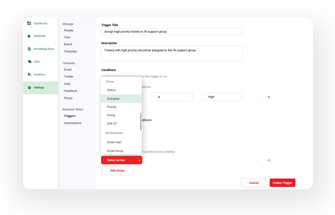Open the People management page
The width and height of the screenshot is (335, 215).
[x=68, y=30]
